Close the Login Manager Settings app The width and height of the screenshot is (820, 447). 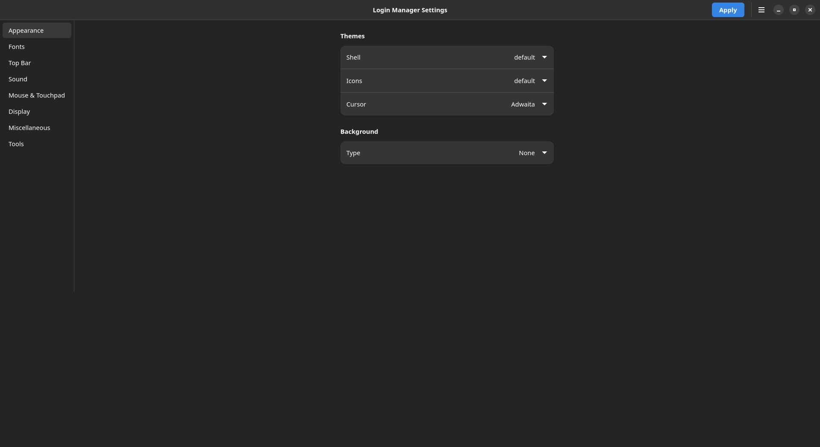click(x=810, y=10)
